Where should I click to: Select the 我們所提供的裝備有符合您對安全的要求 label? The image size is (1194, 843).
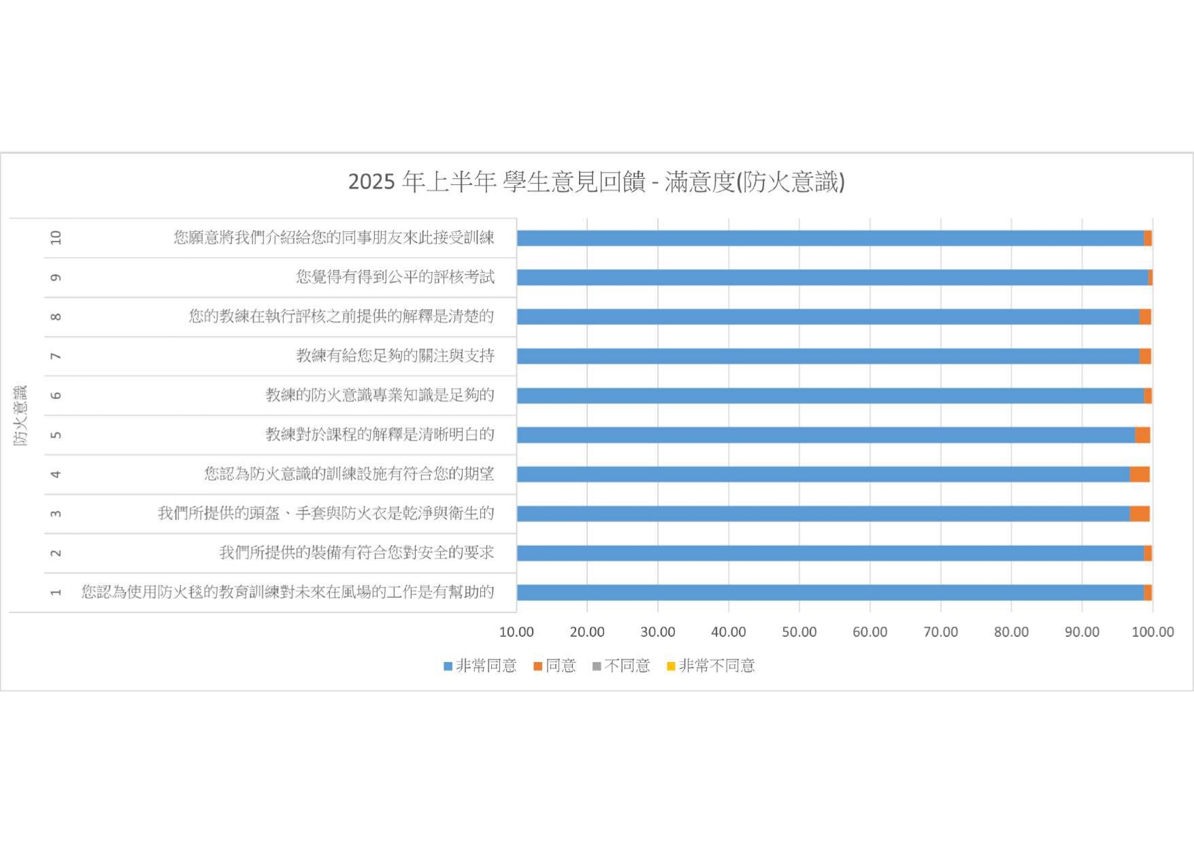point(356,553)
